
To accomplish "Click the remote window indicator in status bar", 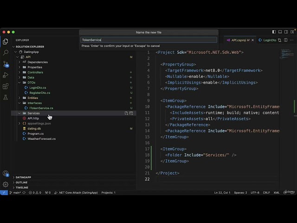I will pos(4,192).
